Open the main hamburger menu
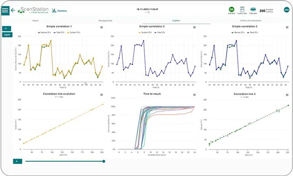293x176 pixels. point(5,10)
